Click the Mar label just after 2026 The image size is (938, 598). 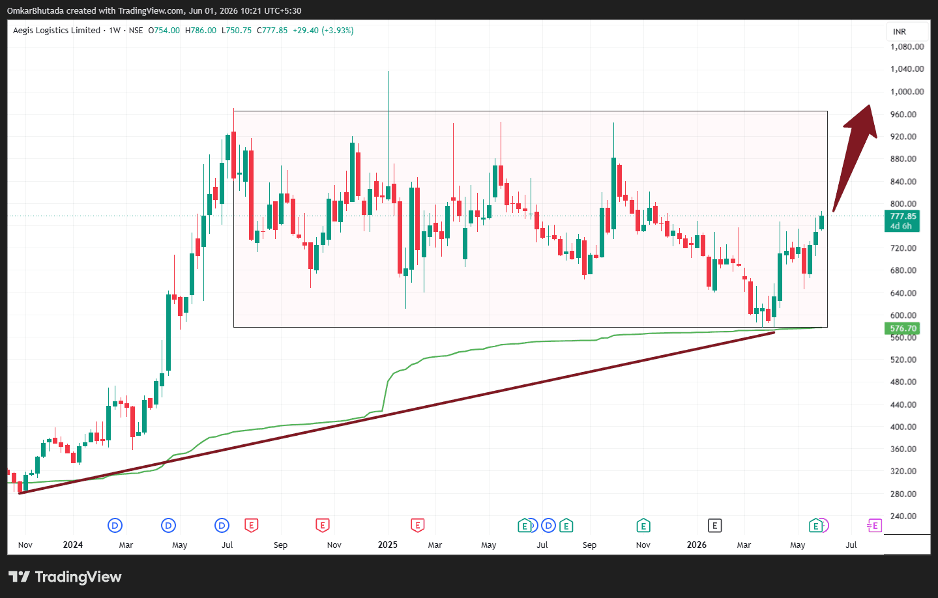click(744, 545)
